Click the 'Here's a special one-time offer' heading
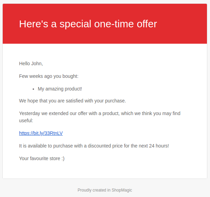210x197 pixels. pos(88,24)
